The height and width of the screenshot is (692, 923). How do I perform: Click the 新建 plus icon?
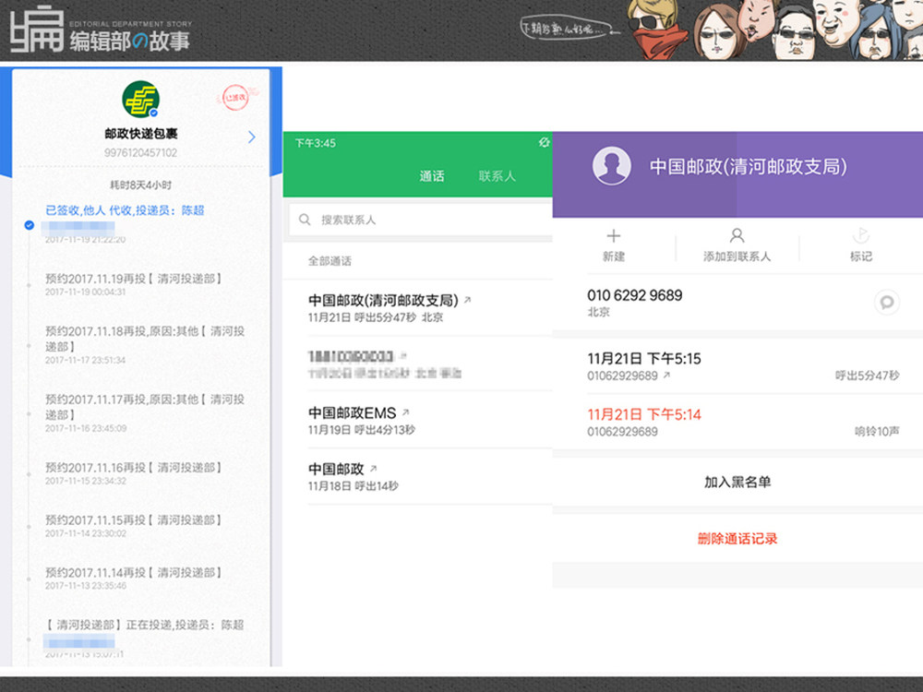point(614,236)
